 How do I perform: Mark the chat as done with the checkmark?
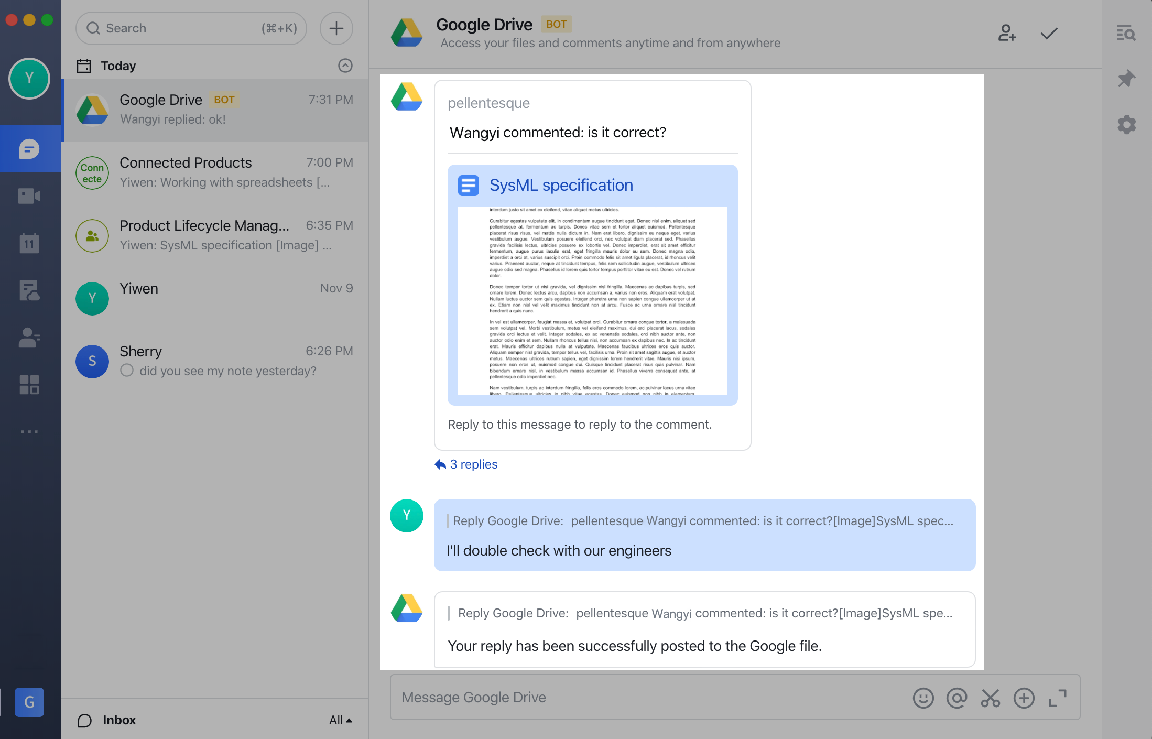click(x=1049, y=34)
